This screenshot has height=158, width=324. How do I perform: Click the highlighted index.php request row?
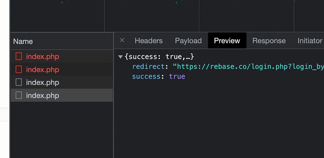(x=42, y=95)
